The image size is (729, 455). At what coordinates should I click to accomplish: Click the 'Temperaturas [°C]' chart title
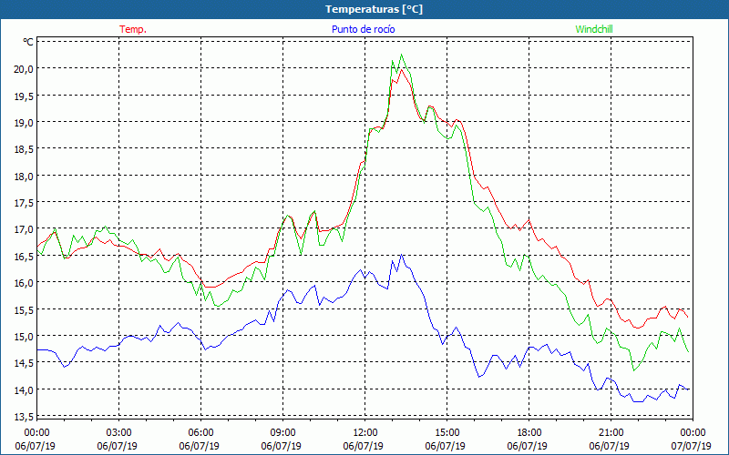point(374,9)
